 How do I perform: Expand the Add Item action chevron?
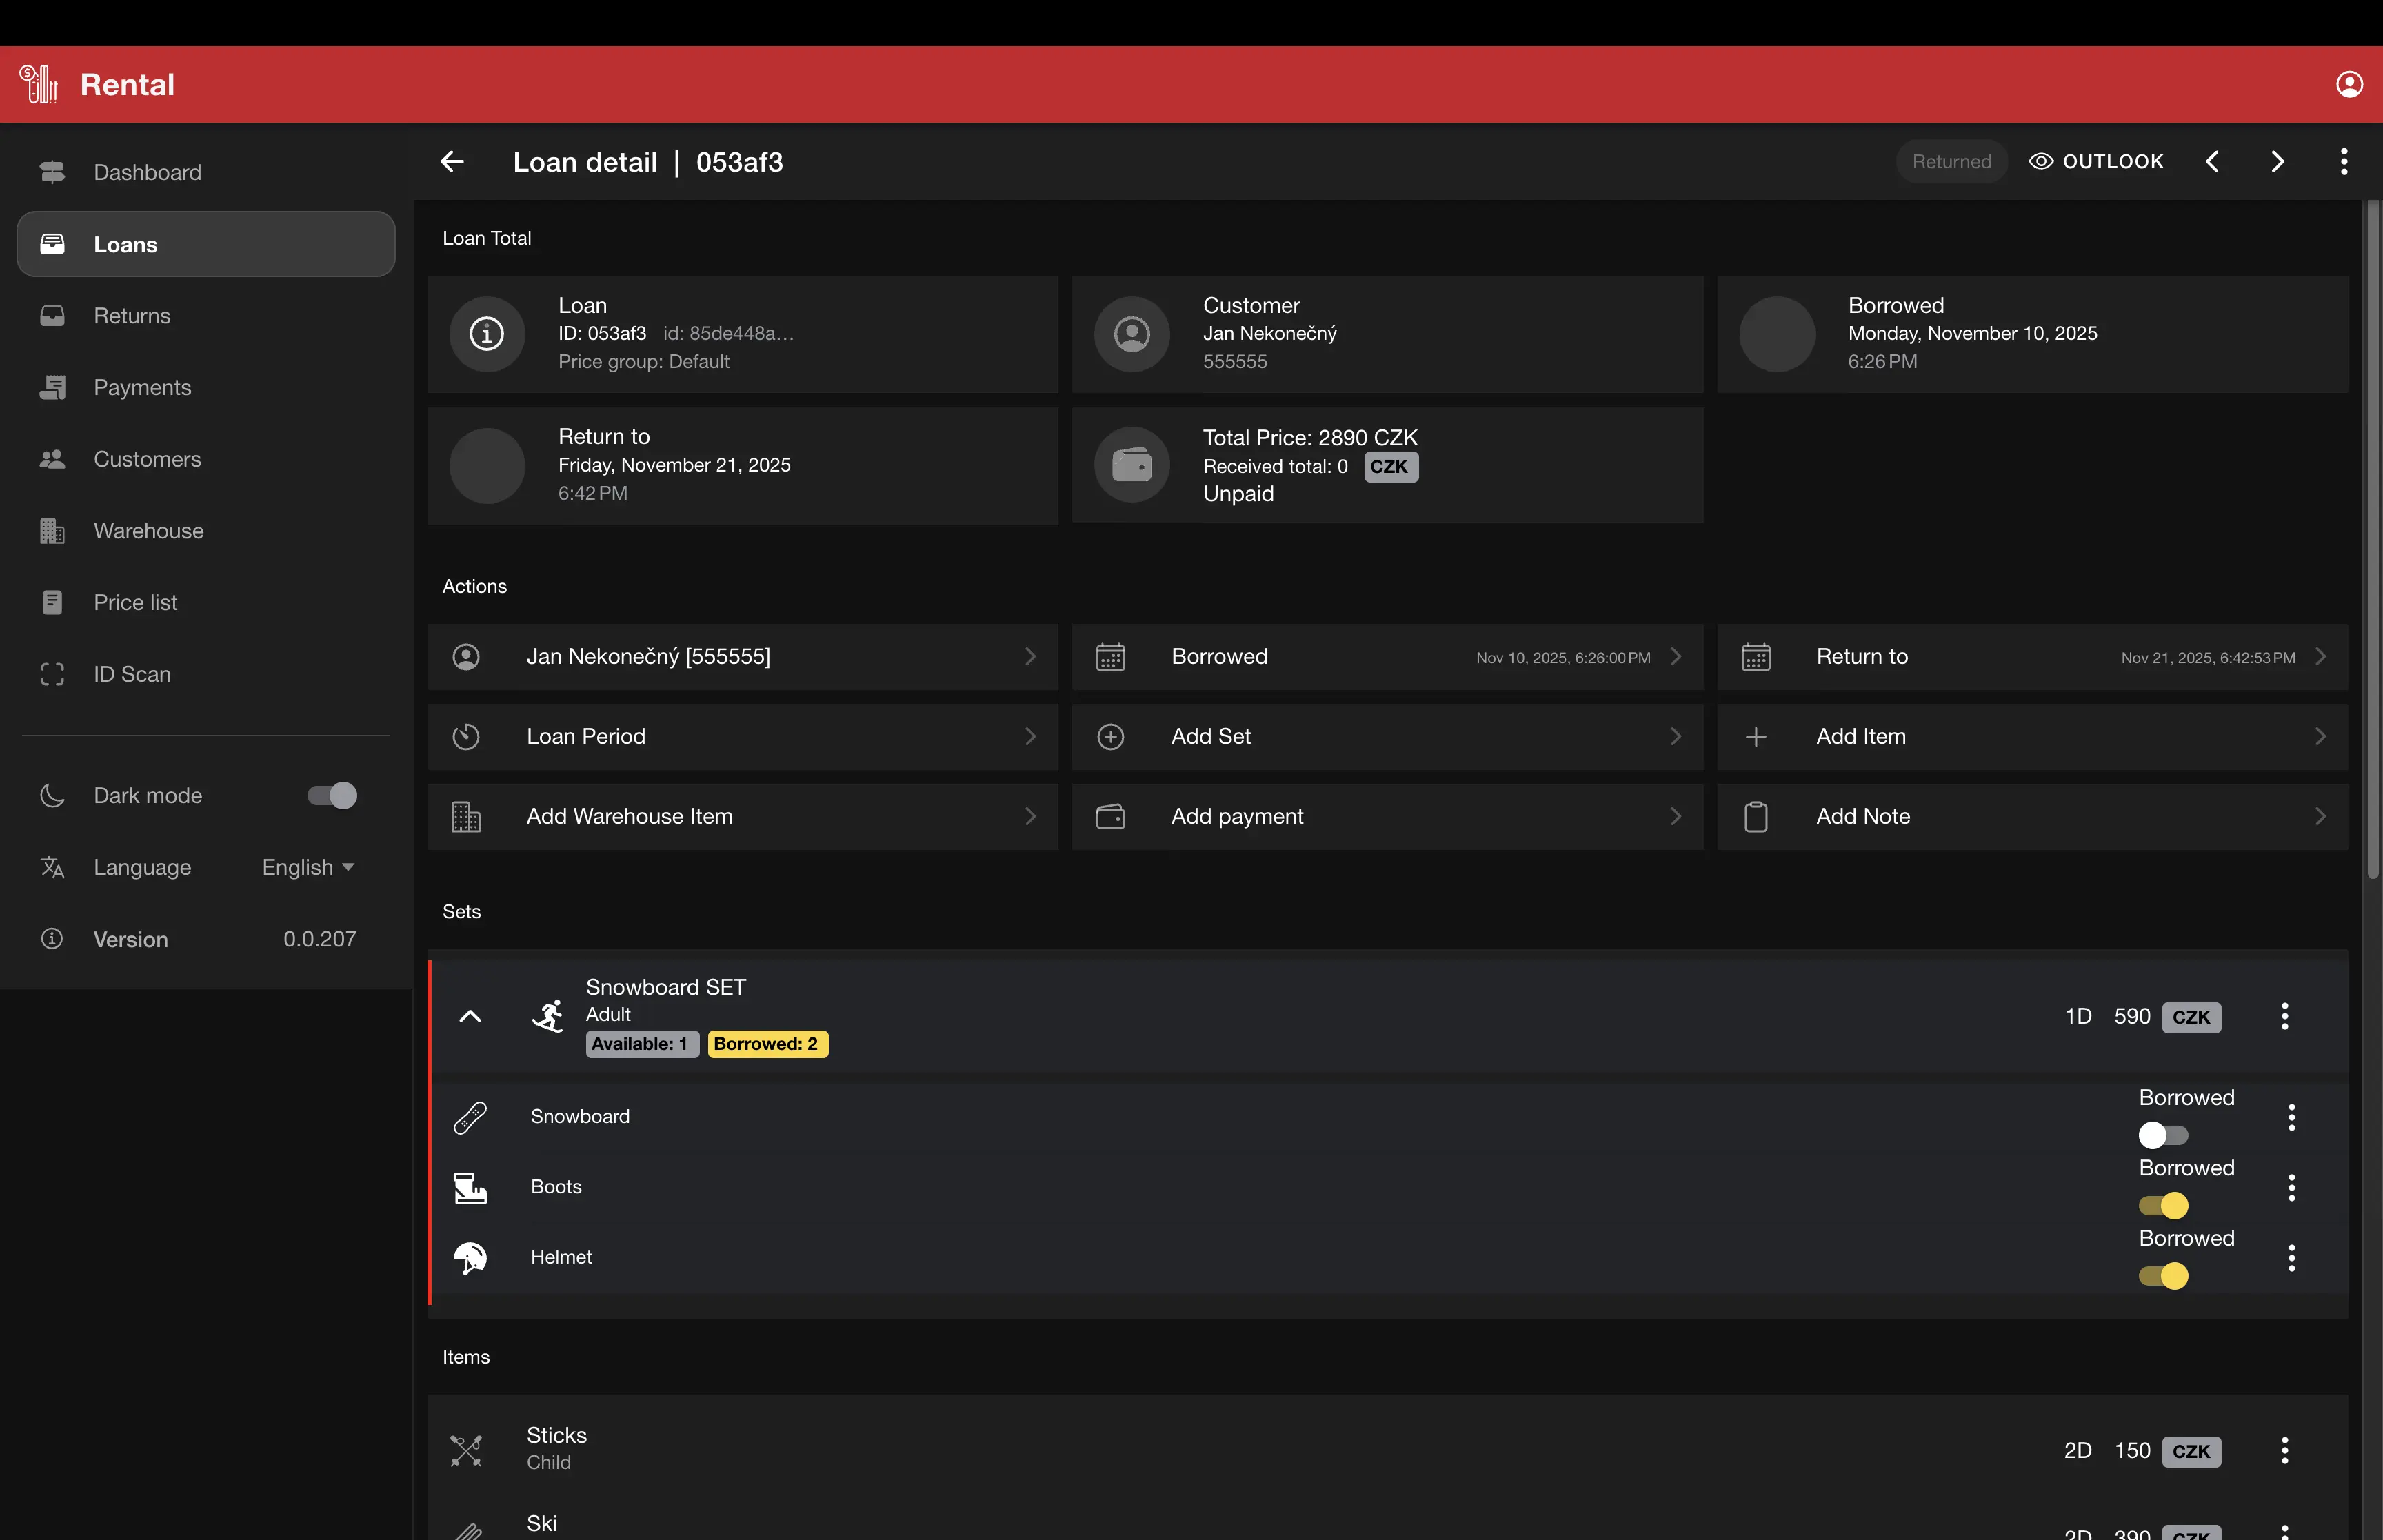[x=2320, y=737]
